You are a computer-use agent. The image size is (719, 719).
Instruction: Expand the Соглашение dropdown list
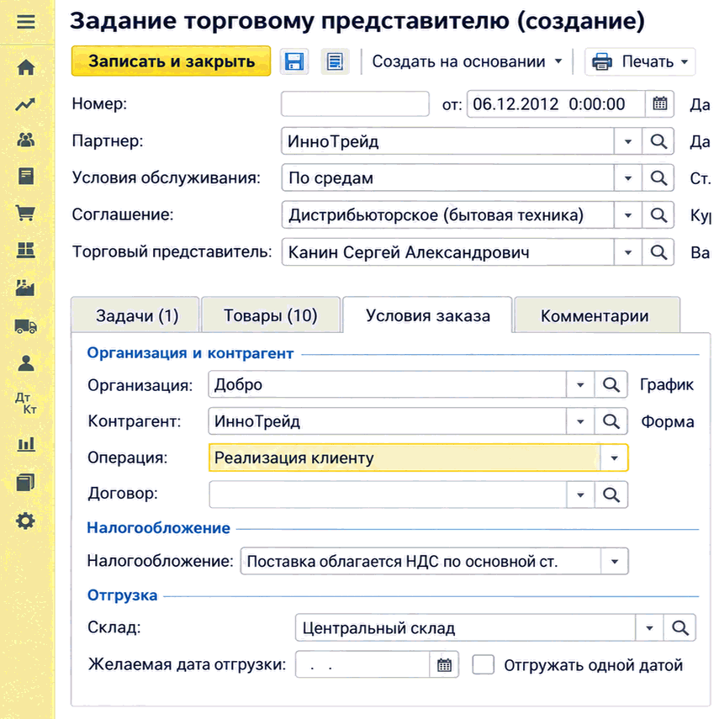pyautogui.click(x=628, y=215)
